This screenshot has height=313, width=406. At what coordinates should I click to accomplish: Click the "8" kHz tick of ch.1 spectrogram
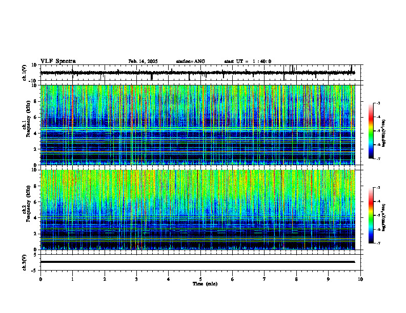pyautogui.click(x=35, y=101)
